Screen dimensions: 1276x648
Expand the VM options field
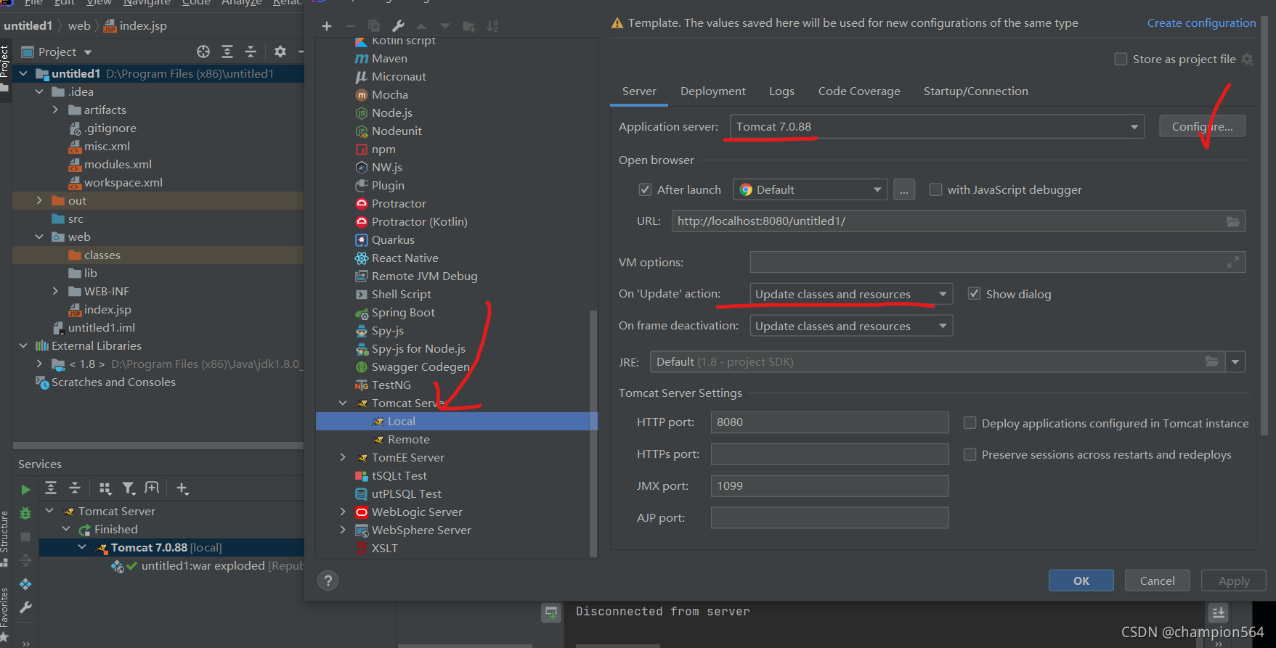[1233, 263]
